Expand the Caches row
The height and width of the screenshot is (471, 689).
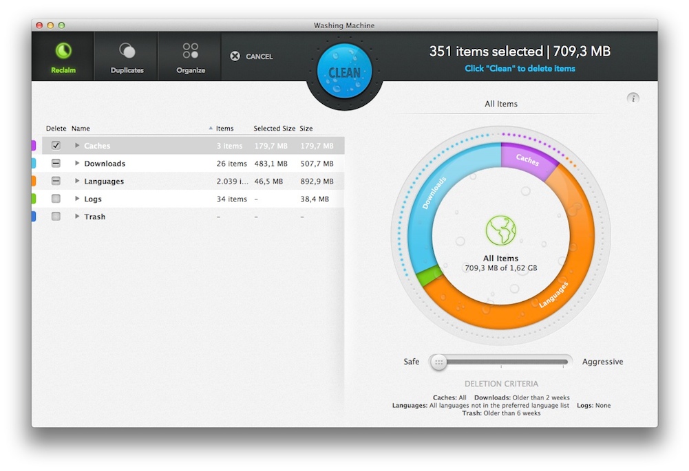77,145
